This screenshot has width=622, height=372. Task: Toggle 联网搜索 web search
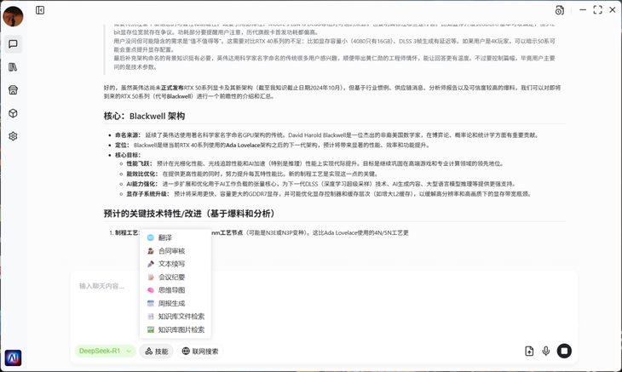click(x=200, y=351)
